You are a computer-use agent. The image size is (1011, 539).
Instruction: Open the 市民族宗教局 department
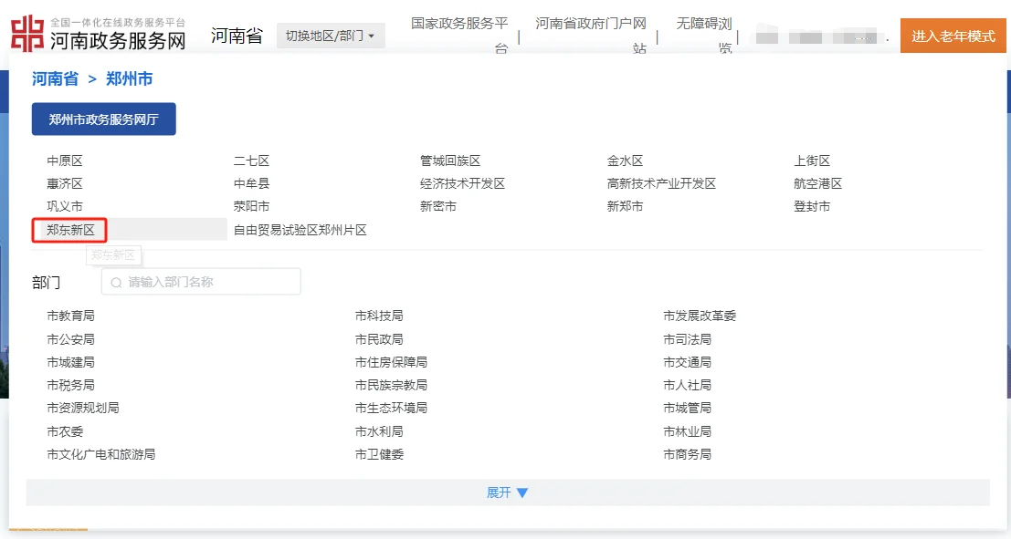point(392,385)
